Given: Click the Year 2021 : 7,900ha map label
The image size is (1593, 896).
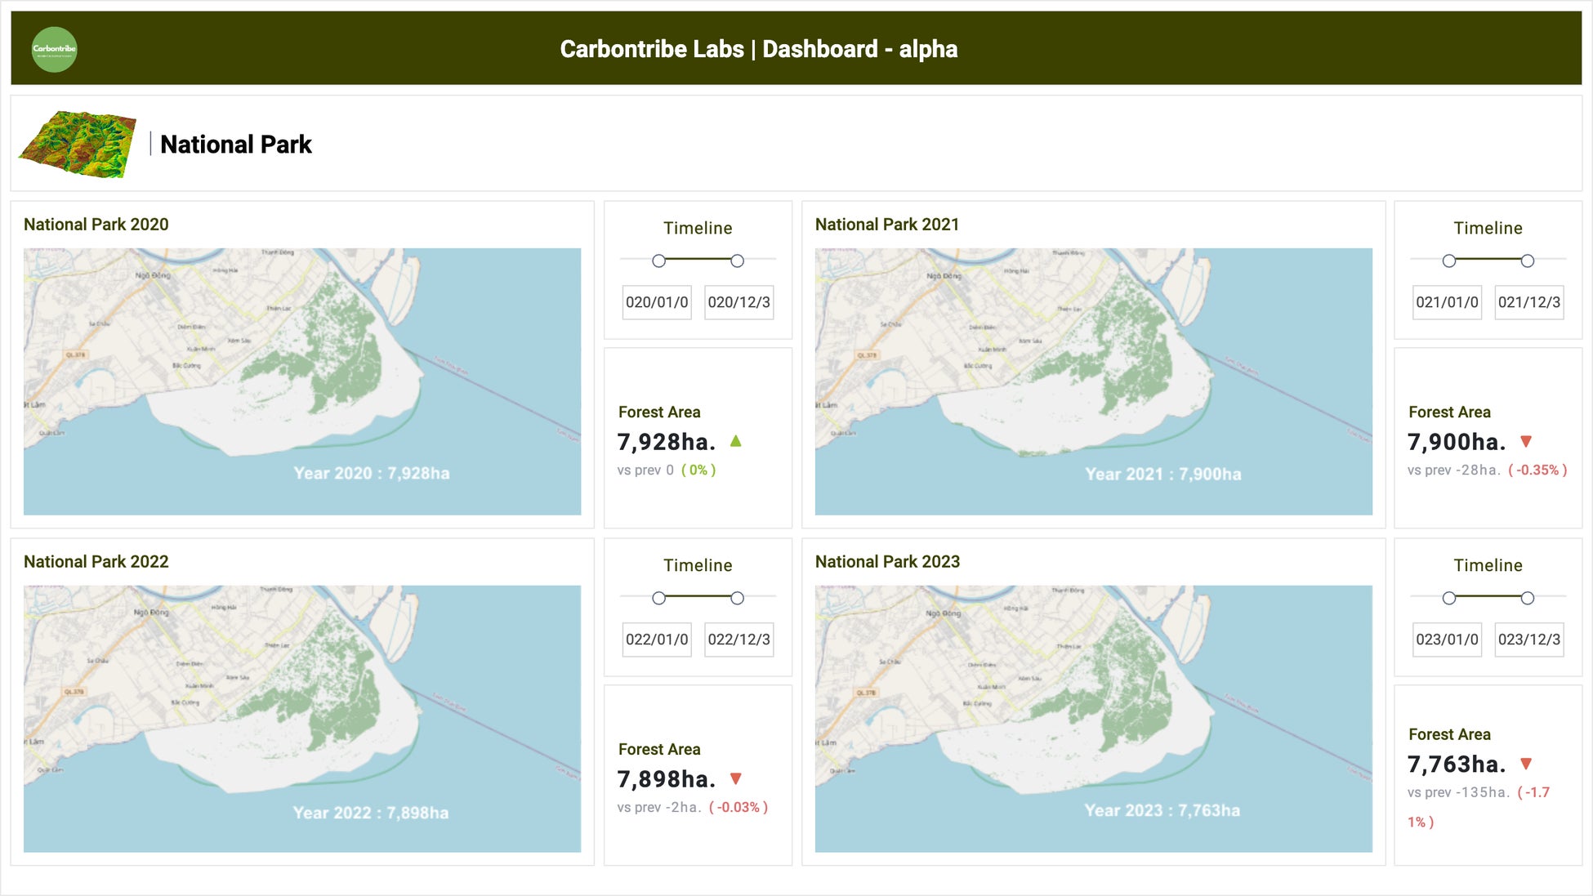Looking at the screenshot, I should (1162, 474).
